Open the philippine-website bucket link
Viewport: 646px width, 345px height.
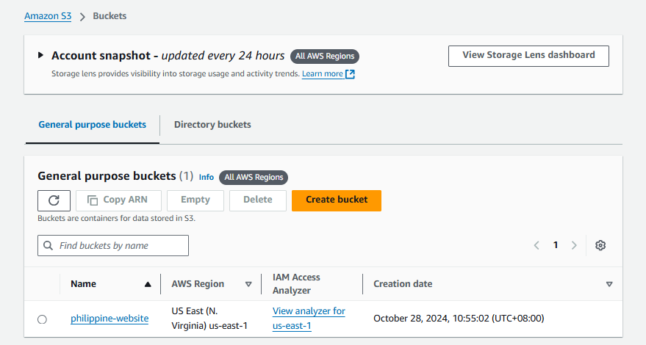(110, 319)
